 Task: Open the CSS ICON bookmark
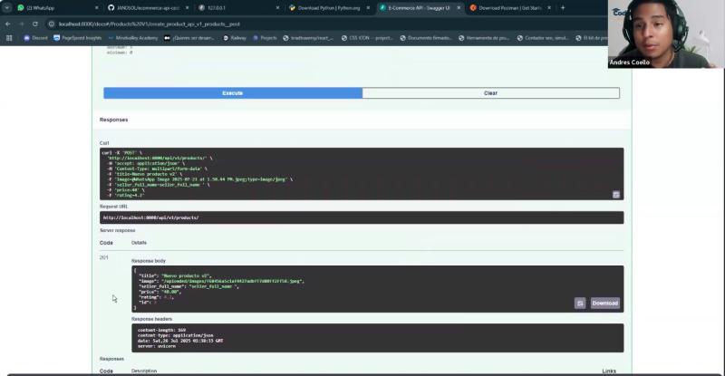coord(367,38)
